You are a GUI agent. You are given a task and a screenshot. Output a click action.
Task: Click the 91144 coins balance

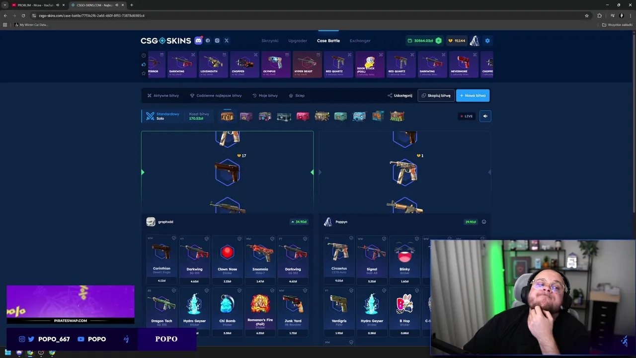457,41
